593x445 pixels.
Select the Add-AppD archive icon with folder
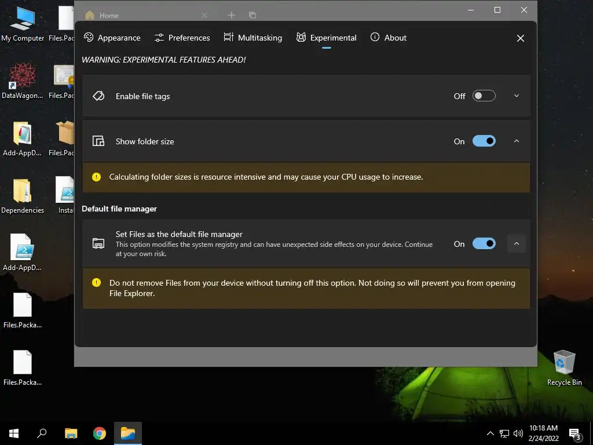23,139
